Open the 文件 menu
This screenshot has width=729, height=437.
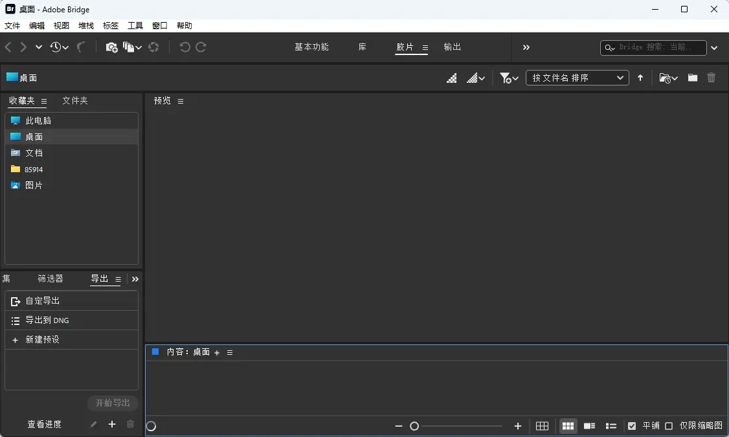12,25
